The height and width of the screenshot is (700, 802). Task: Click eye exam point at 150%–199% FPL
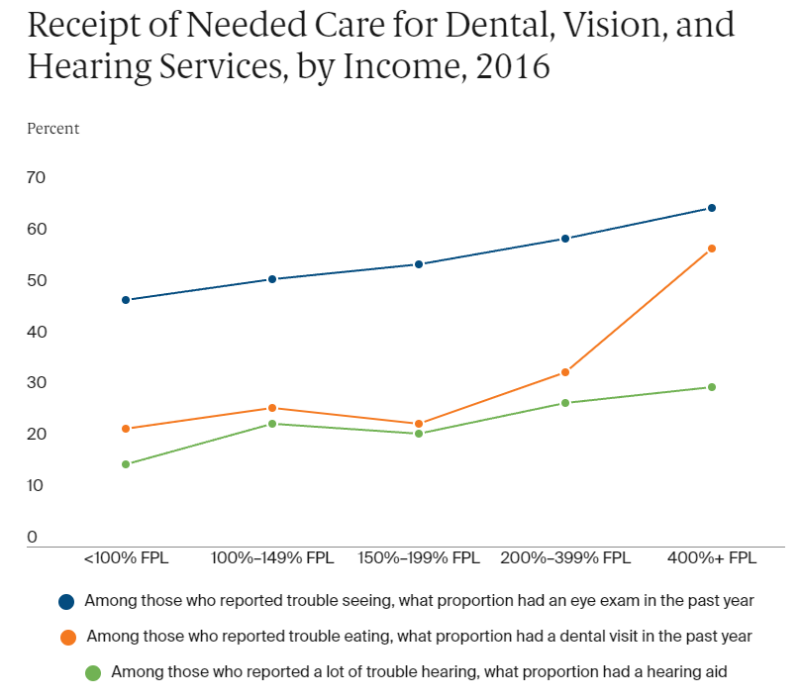coord(419,264)
